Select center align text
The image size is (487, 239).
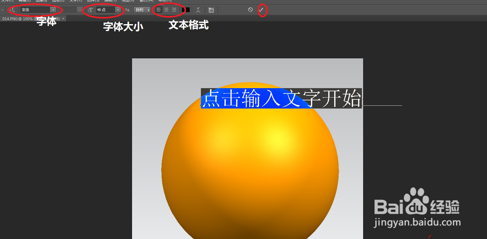[x=166, y=10]
